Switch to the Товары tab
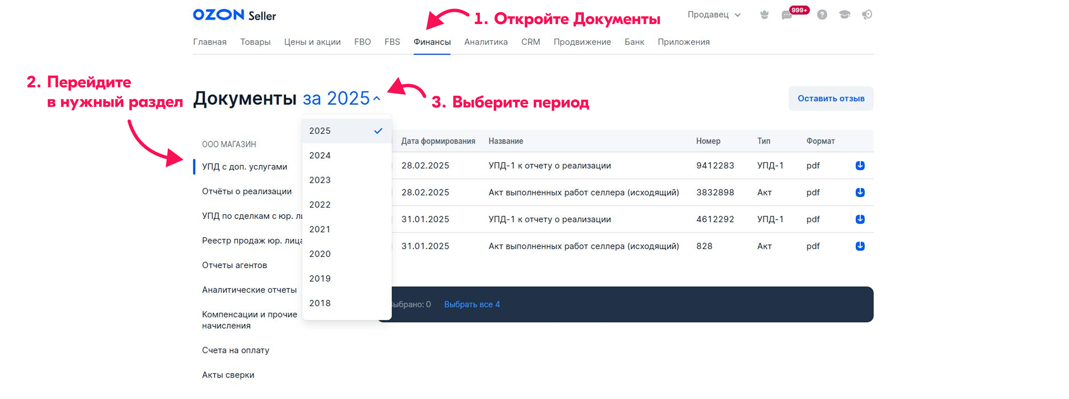1069x399 pixels. tap(255, 42)
